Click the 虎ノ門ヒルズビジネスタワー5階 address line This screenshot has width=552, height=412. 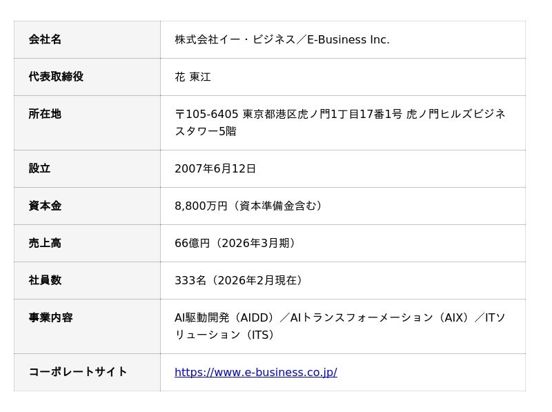pyautogui.click(x=340, y=123)
